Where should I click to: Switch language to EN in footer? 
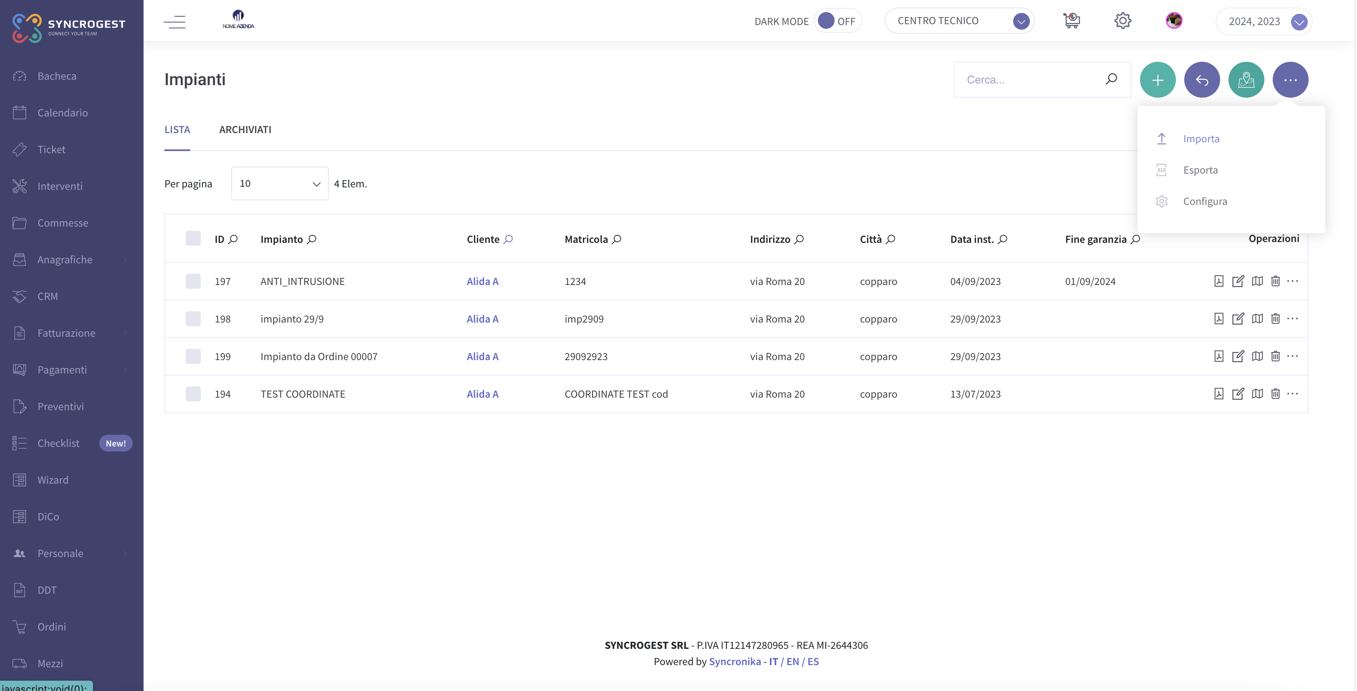792,661
